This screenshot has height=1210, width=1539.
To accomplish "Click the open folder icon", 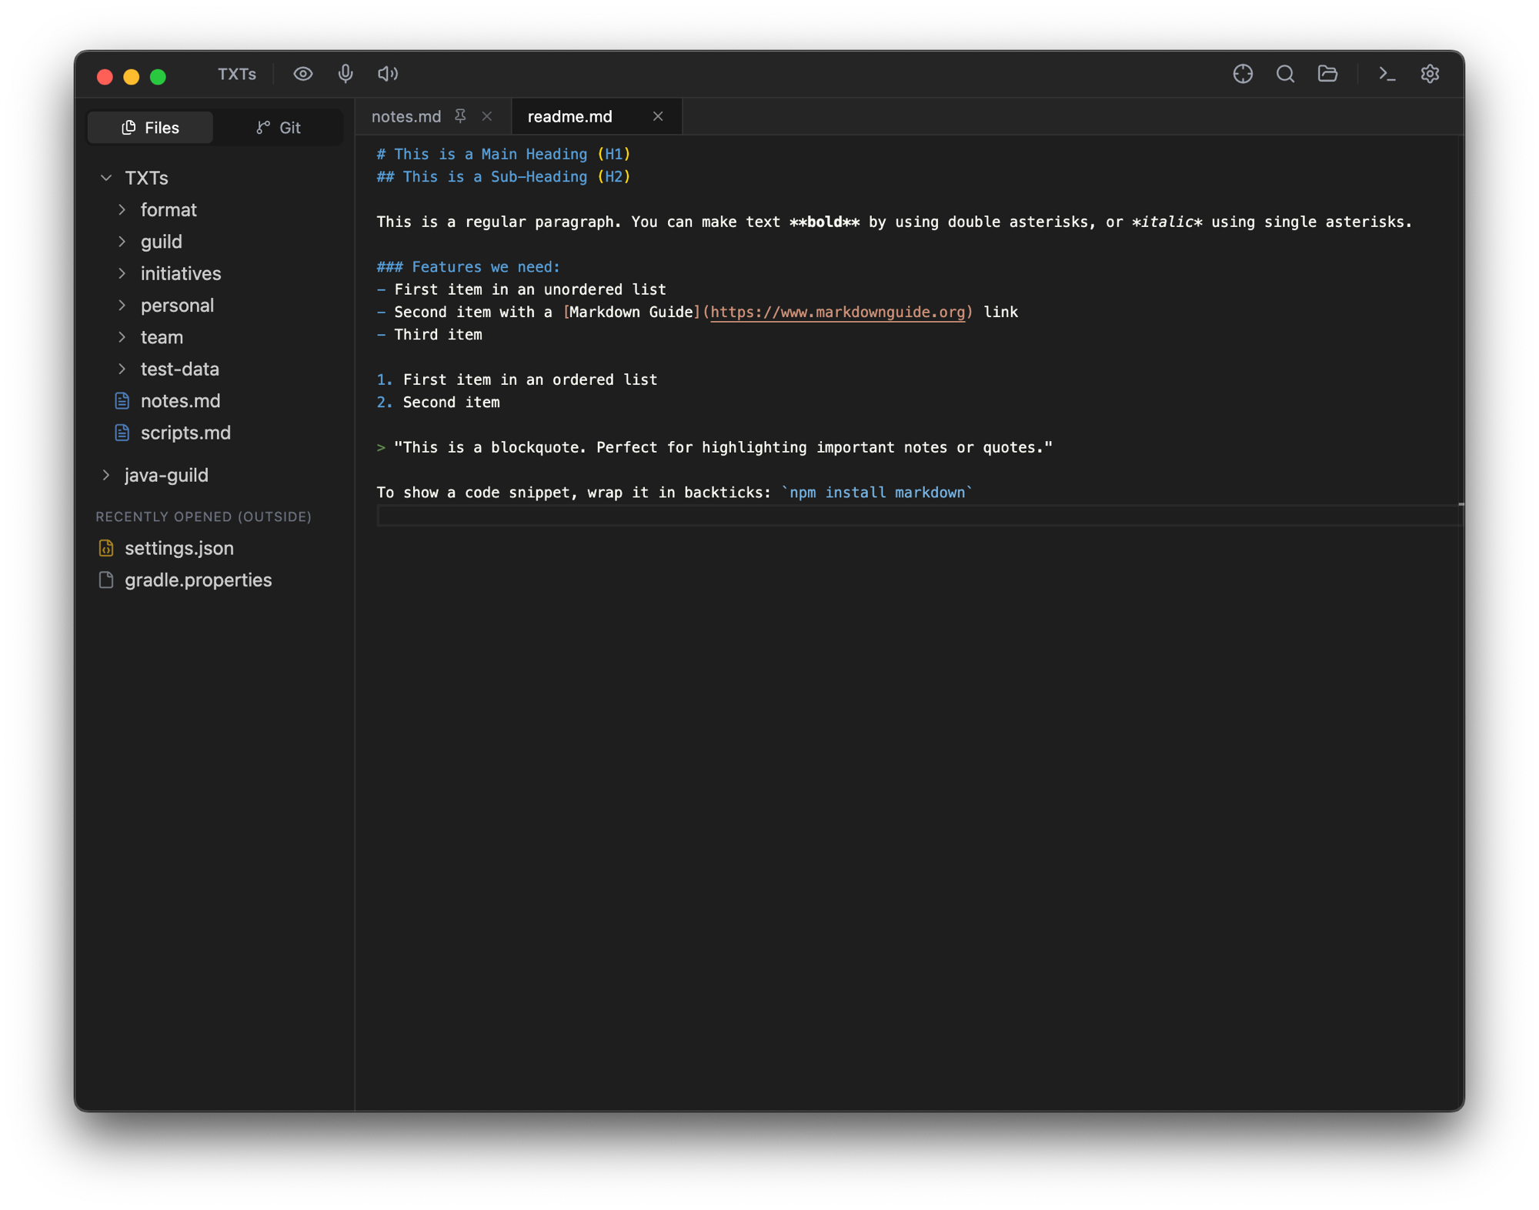I will [1327, 74].
